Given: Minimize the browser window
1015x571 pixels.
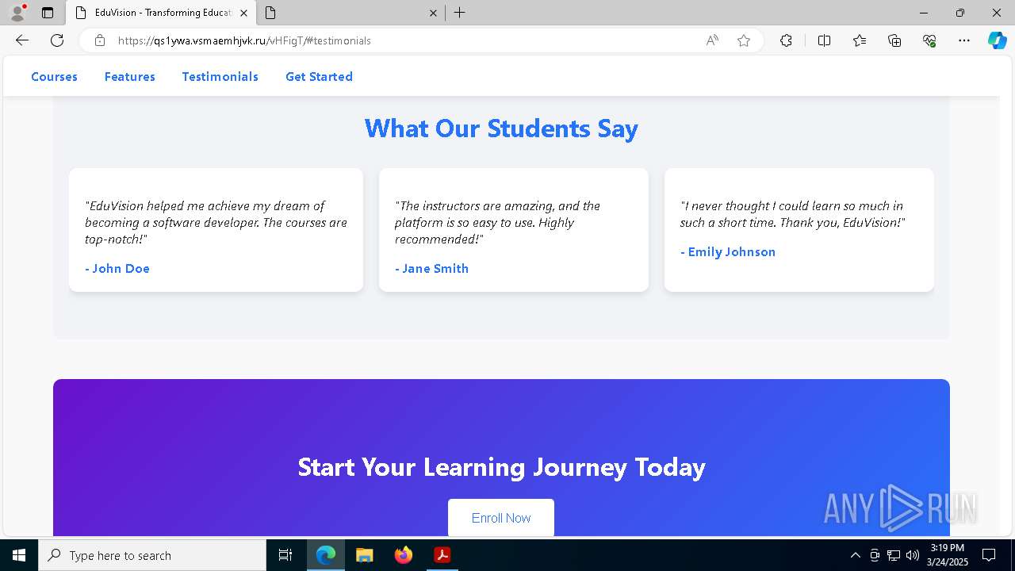Looking at the screenshot, I should pyautogui.click(x=924, y=13).
